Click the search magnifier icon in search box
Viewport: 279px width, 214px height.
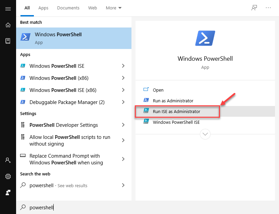[23, 207]
